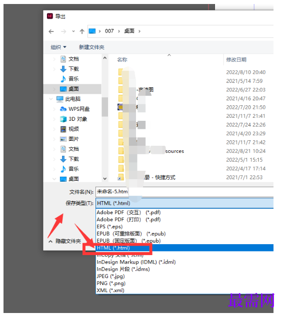
Task: Click the back navigation arrow
Action: coord(51,31)
